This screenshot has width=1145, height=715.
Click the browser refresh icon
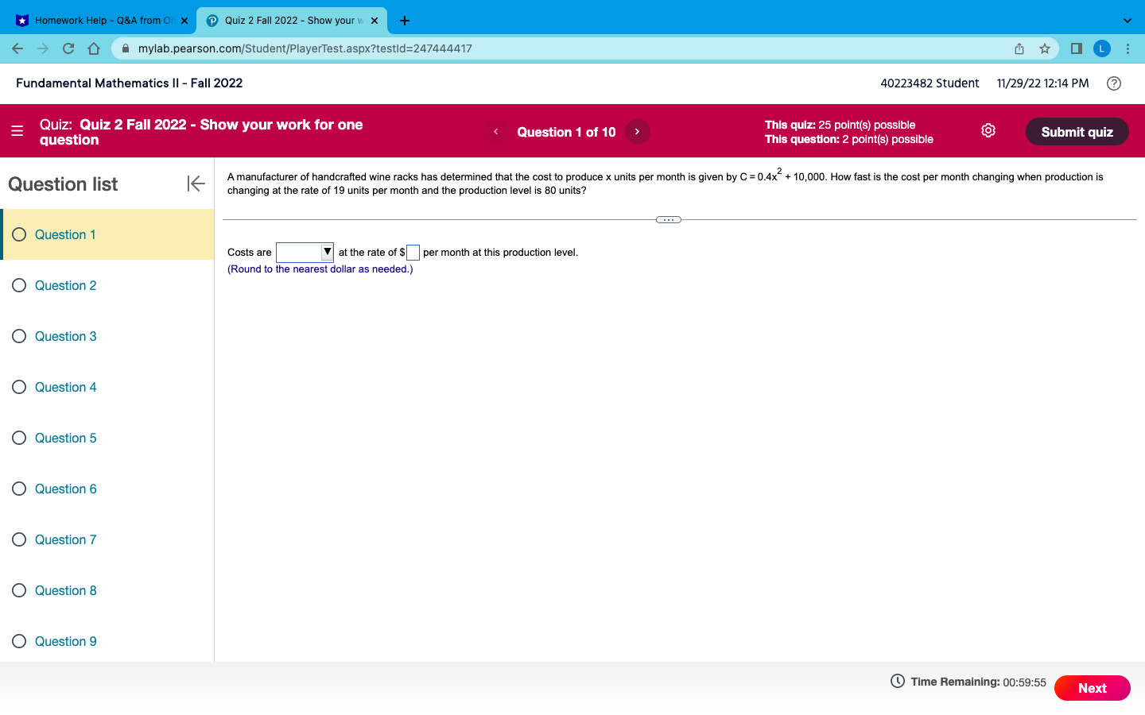pos(68,48)
